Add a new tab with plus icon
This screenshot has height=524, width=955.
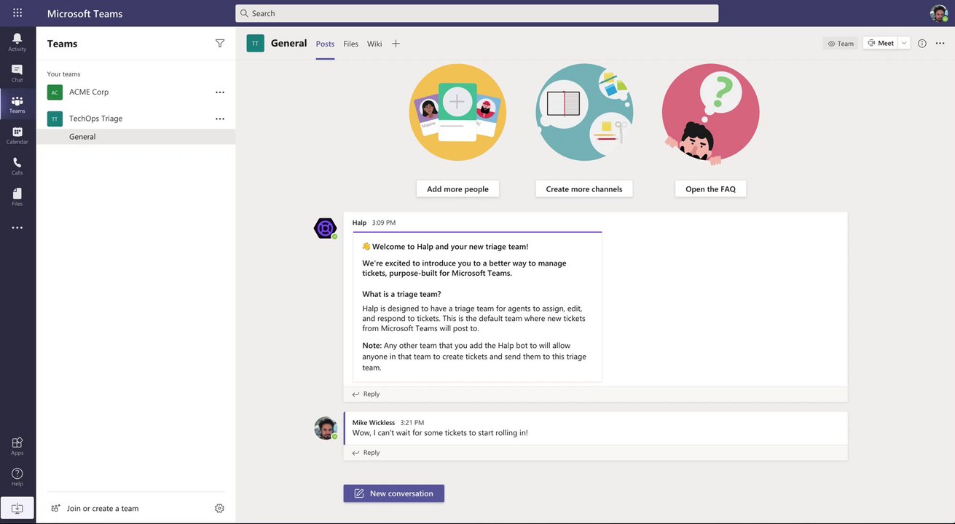coord(396,44)
